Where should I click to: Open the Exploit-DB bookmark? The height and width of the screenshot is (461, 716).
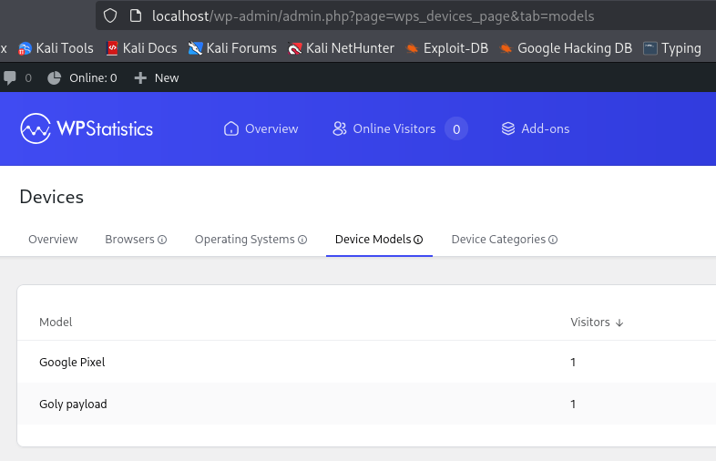click(454, 48)
